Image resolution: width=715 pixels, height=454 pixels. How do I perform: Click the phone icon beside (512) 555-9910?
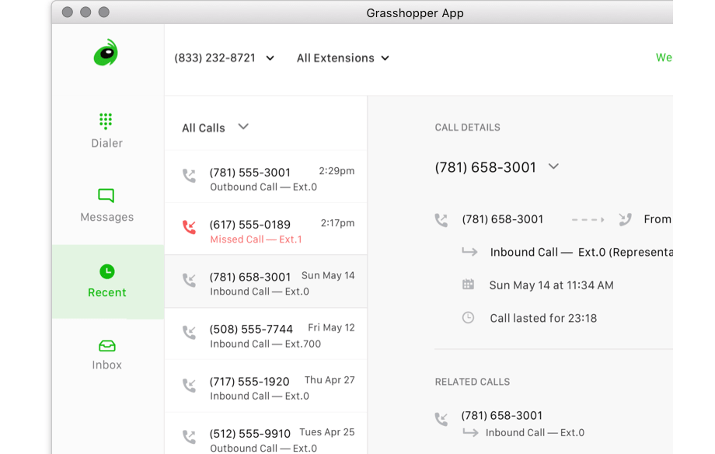tap(189, 437)
